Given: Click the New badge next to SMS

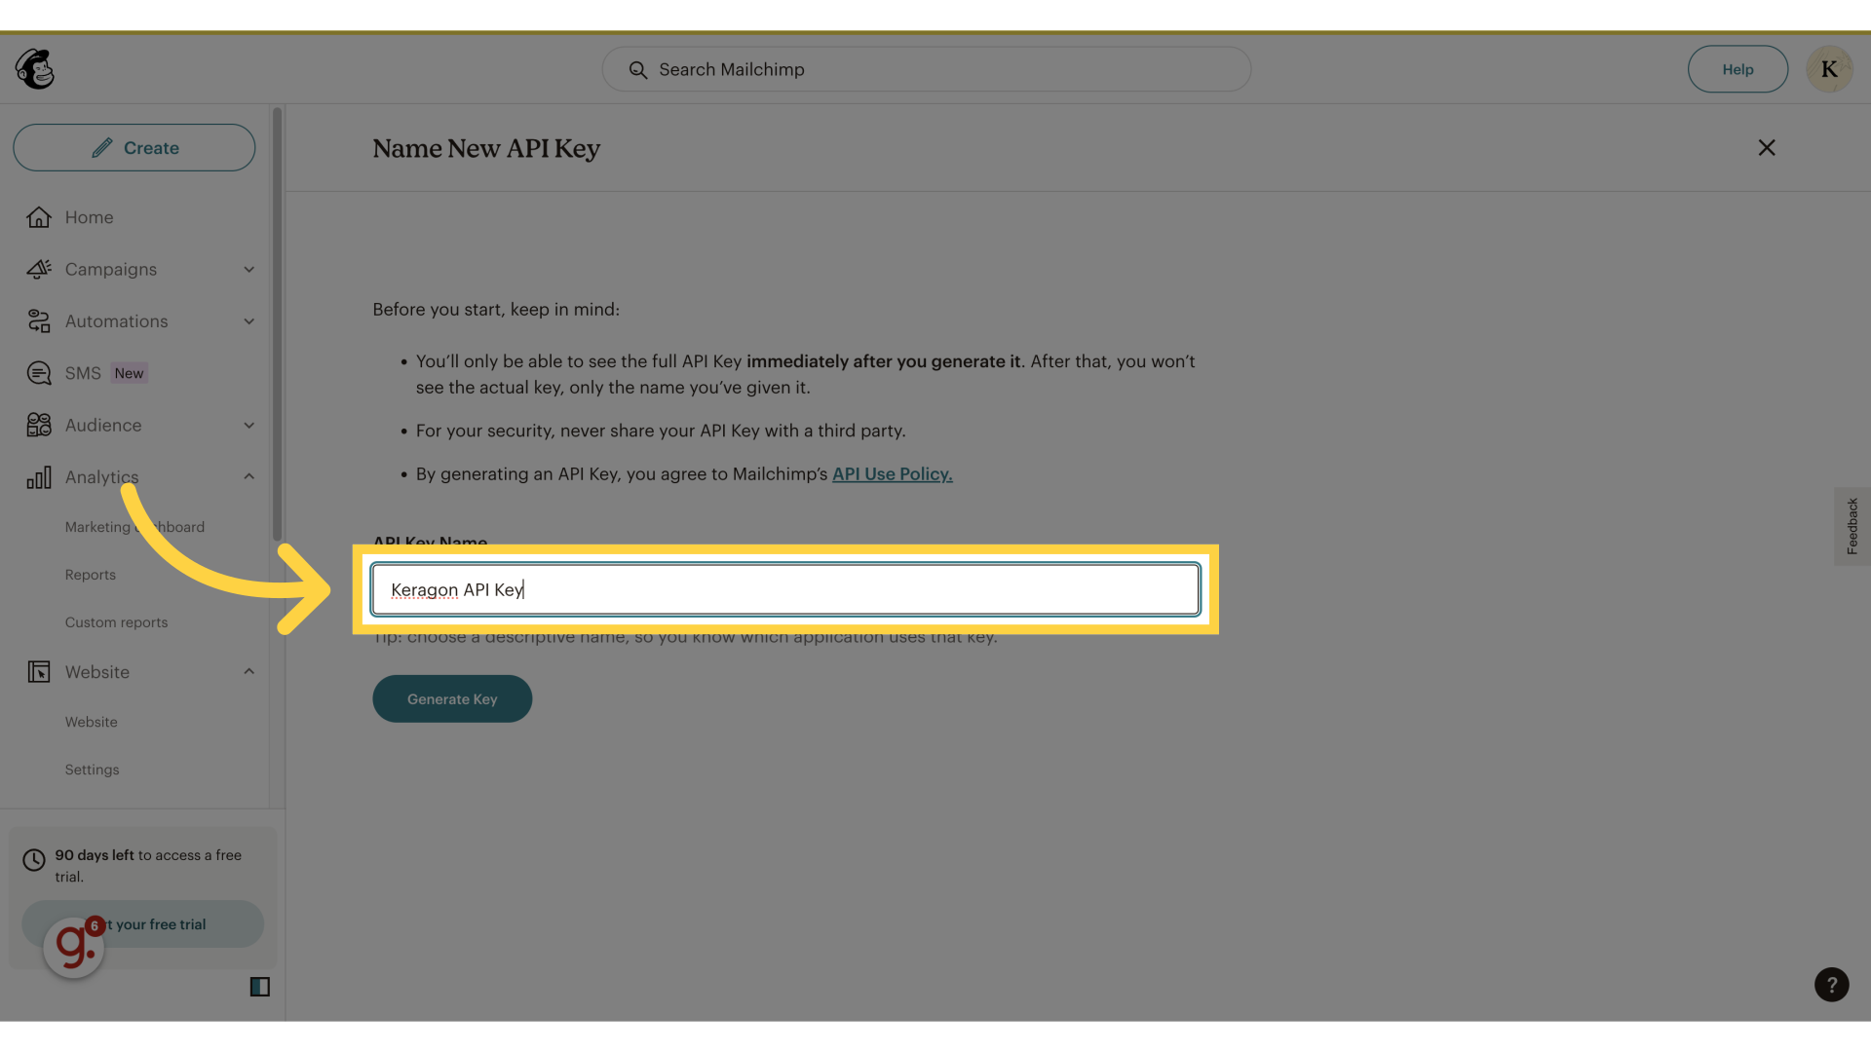Looking at the screenshot, I should click(x=129, y=373).
